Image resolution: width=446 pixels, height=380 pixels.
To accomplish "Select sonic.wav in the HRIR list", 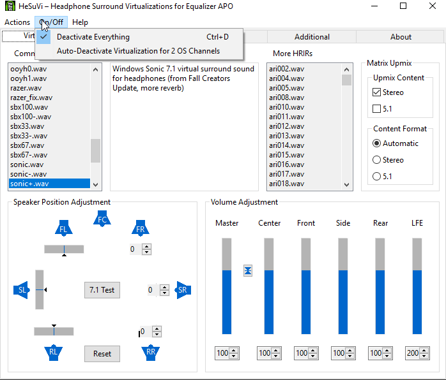I will click(x=49, y=164).
